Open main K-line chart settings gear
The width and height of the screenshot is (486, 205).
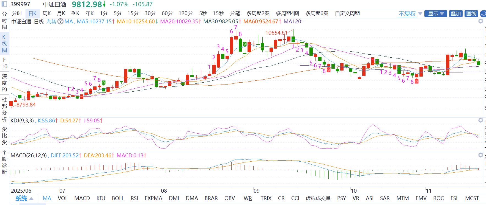480,21
